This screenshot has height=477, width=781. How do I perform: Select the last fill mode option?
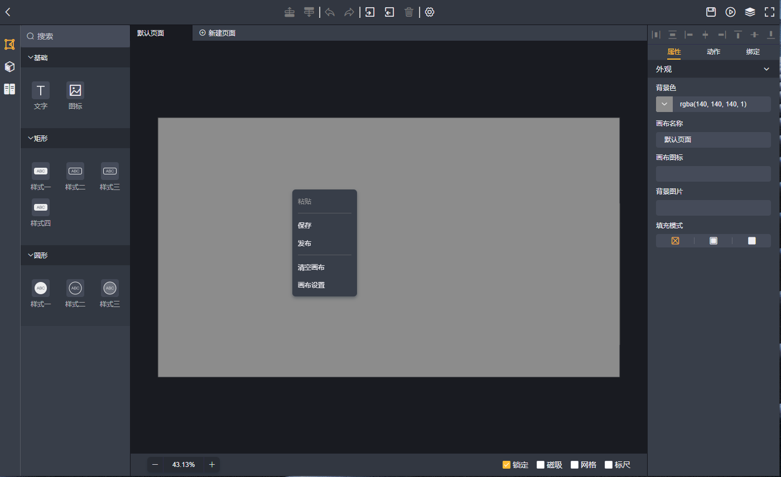point(752,241)
